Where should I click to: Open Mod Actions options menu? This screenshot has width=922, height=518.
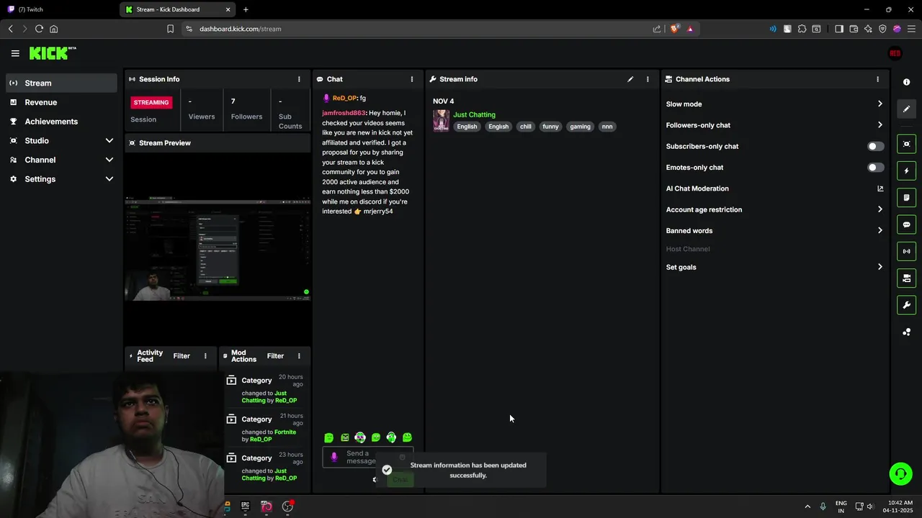(299, 356)
